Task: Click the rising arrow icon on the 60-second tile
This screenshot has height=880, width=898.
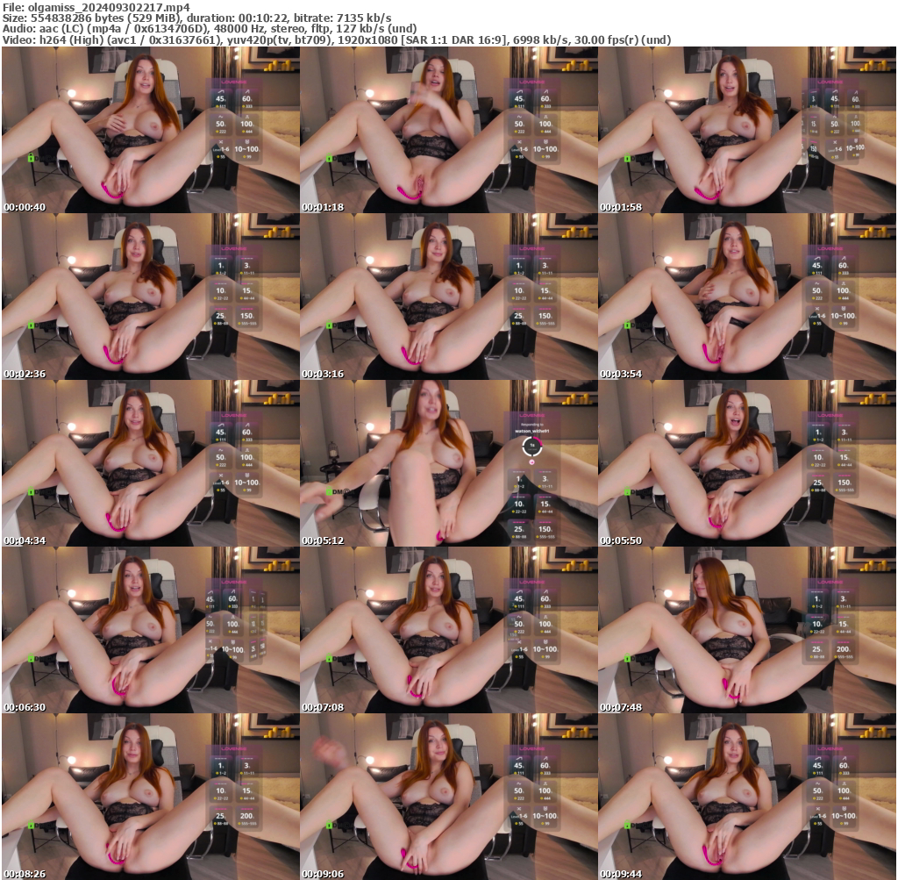Action: point(247,91)
